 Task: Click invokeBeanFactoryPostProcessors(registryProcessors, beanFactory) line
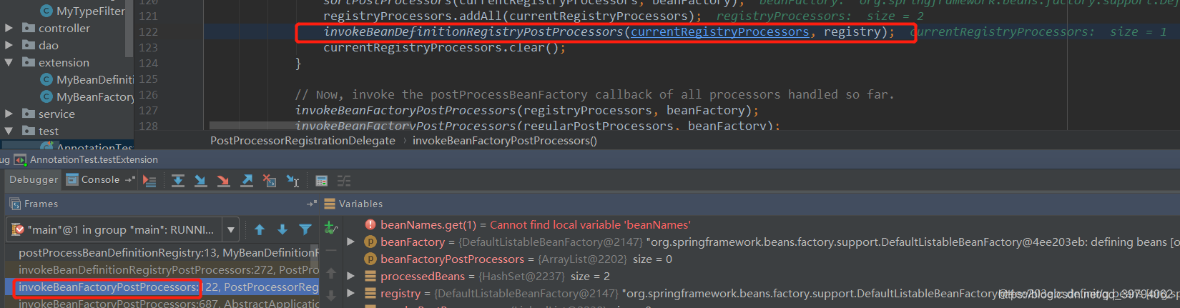pyautogui.click(x=526, y=110)
